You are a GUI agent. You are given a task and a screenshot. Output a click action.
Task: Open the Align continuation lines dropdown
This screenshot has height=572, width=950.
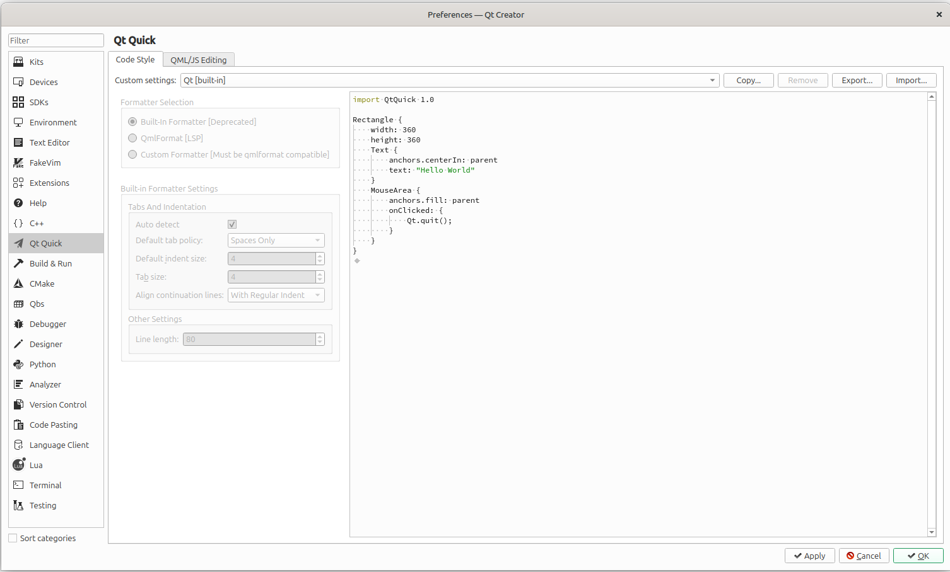coord(276,295)
